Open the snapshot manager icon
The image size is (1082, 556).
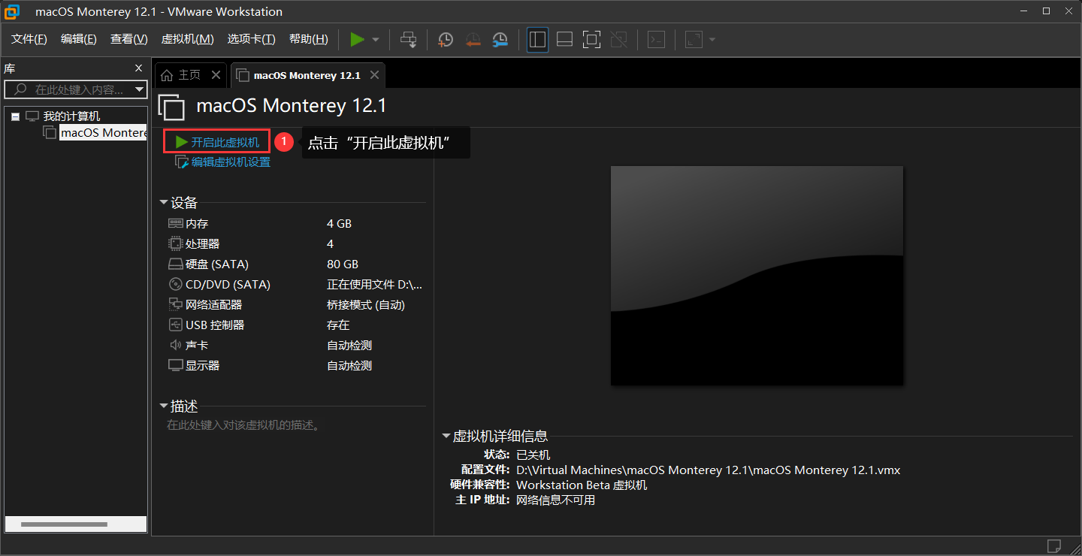click(500, 39)
